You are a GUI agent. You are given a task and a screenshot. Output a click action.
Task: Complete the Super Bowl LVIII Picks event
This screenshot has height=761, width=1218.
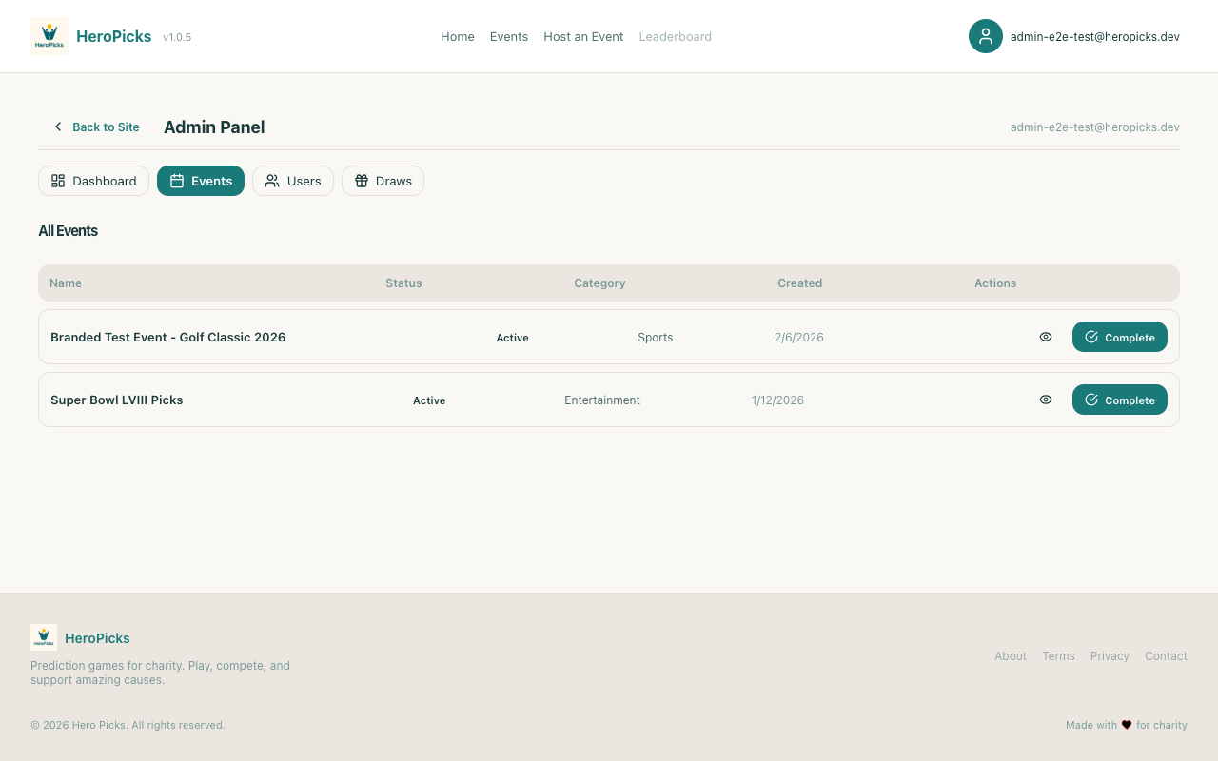pos(1119,400)
